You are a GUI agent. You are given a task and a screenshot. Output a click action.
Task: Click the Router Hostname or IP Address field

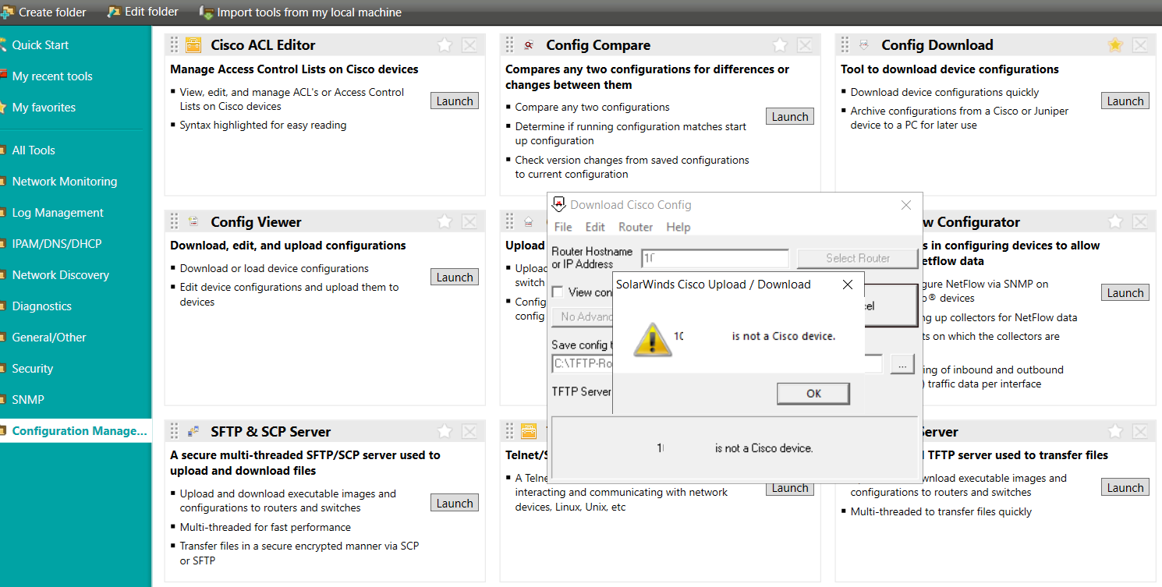(x=715, y=258)
